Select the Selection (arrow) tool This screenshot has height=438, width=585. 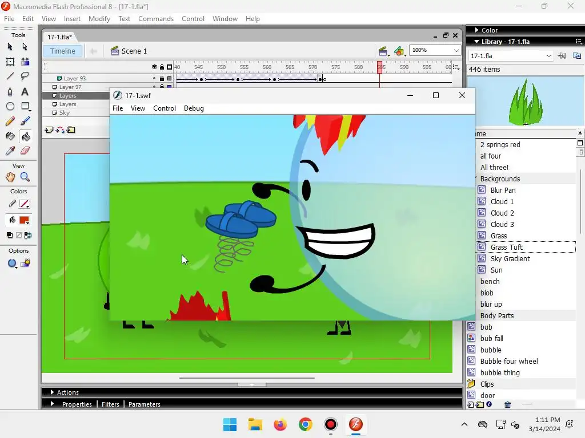[x=10, y=47]
